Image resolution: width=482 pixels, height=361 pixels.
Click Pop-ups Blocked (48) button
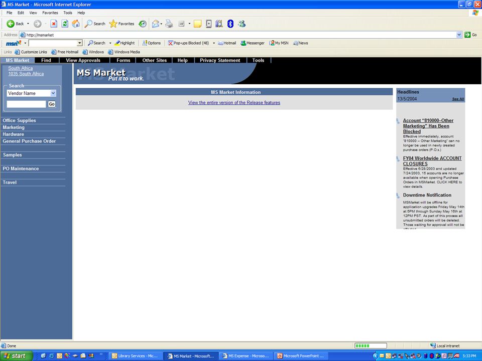click(x=188, y=43)
